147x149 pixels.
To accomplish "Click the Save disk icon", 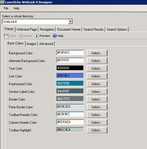I will pyautogui.click(x=6, y=36).
